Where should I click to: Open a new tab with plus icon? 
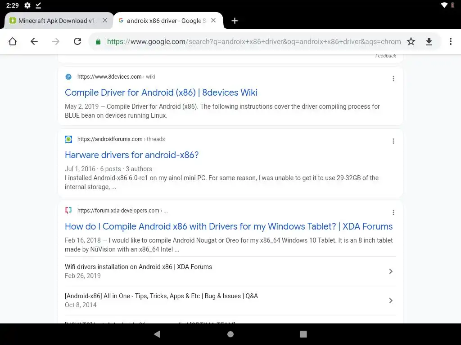click(x=235, y=21)
